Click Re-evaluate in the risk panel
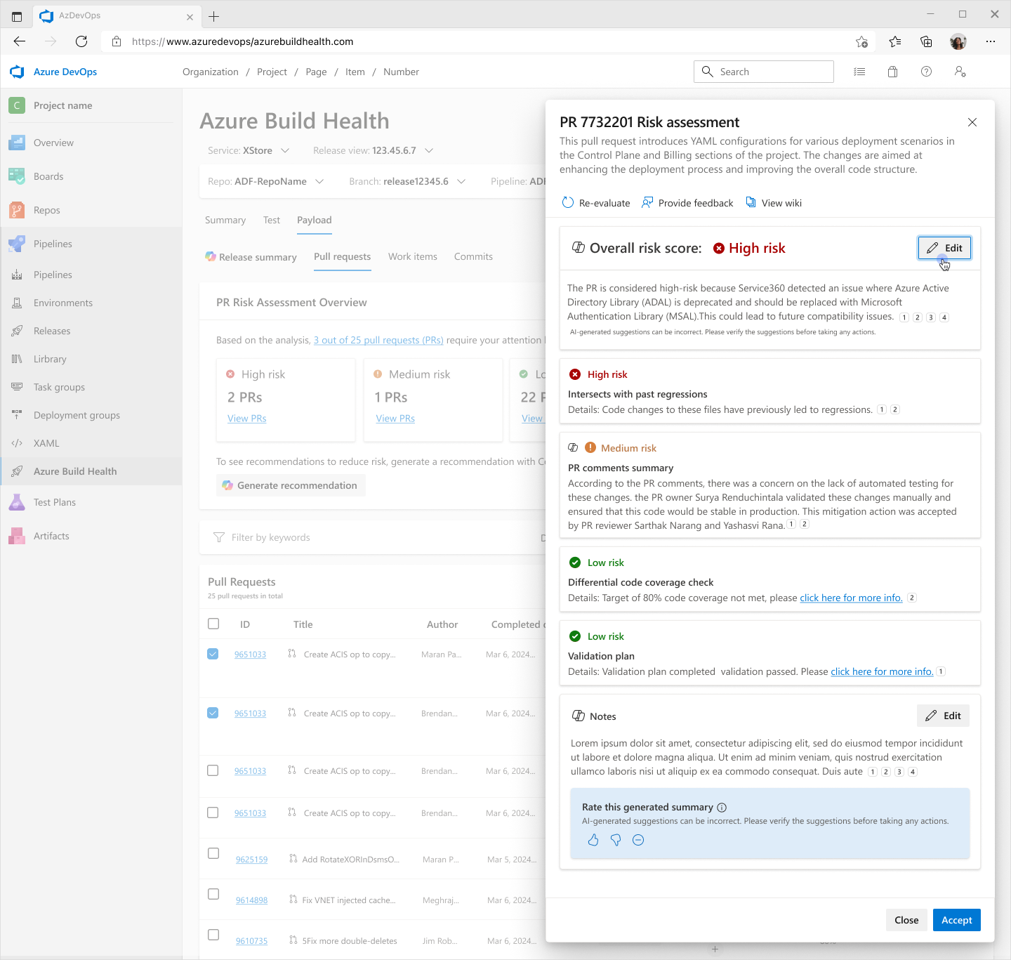 (596, 203)
